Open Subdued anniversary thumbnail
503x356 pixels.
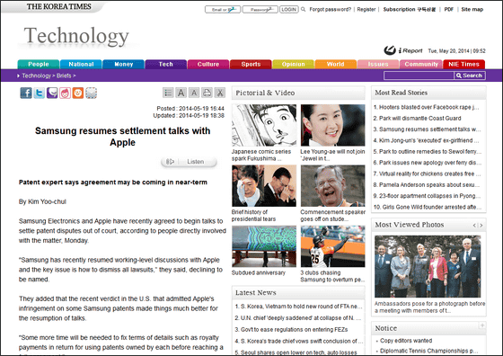(x=264, y=246)
